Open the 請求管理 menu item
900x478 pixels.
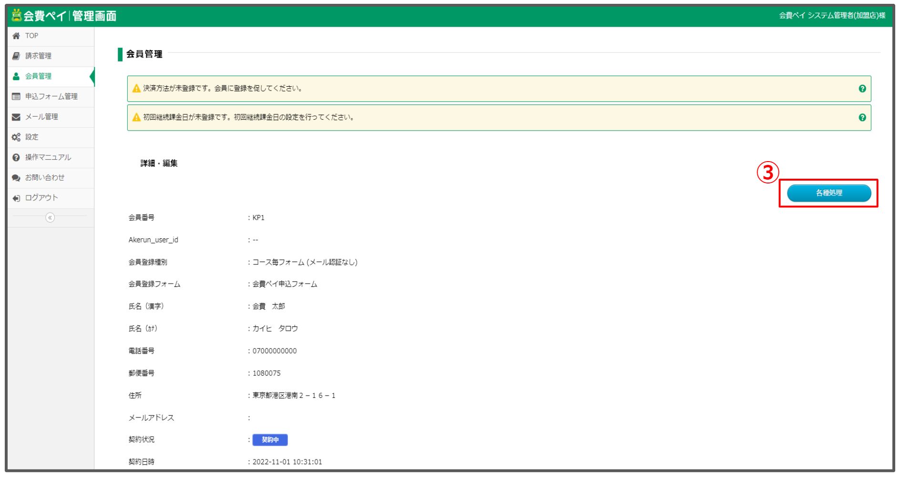pos(39,56)
